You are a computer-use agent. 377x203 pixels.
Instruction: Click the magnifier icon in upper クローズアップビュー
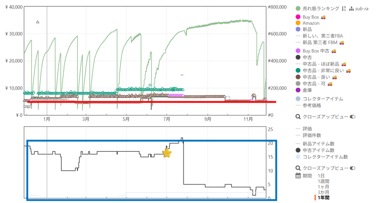(298, 117)
